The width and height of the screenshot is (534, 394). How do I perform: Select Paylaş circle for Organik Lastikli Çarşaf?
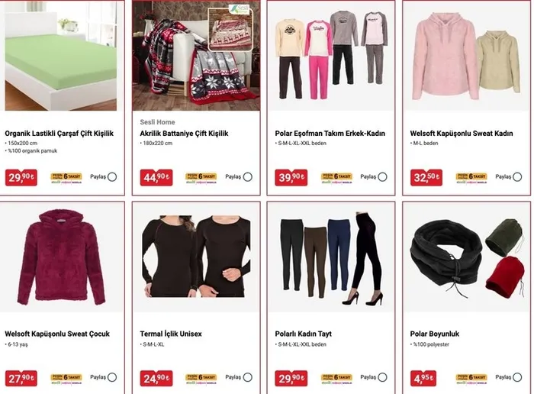click(x=112, y=177)
